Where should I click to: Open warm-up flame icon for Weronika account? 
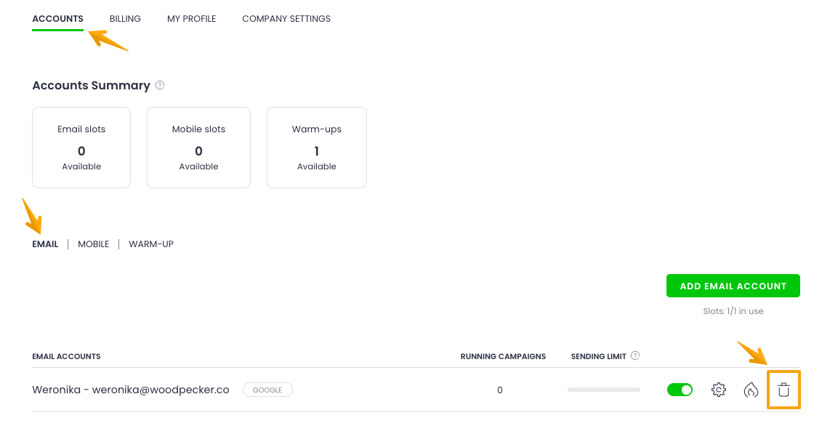point(751,390)
